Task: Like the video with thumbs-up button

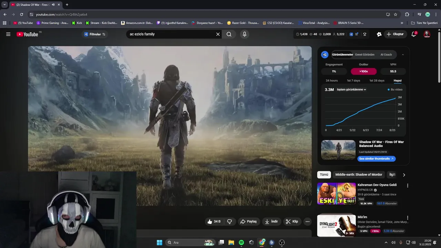Action: (214, 221)
